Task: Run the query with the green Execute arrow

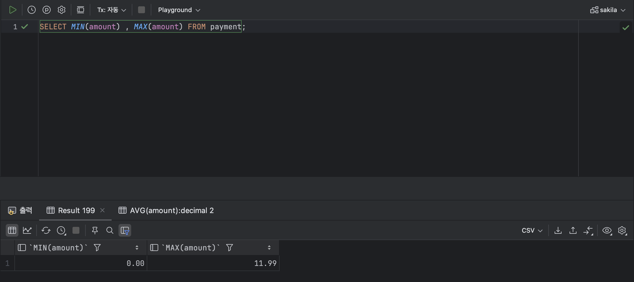Action: point(13,10)
